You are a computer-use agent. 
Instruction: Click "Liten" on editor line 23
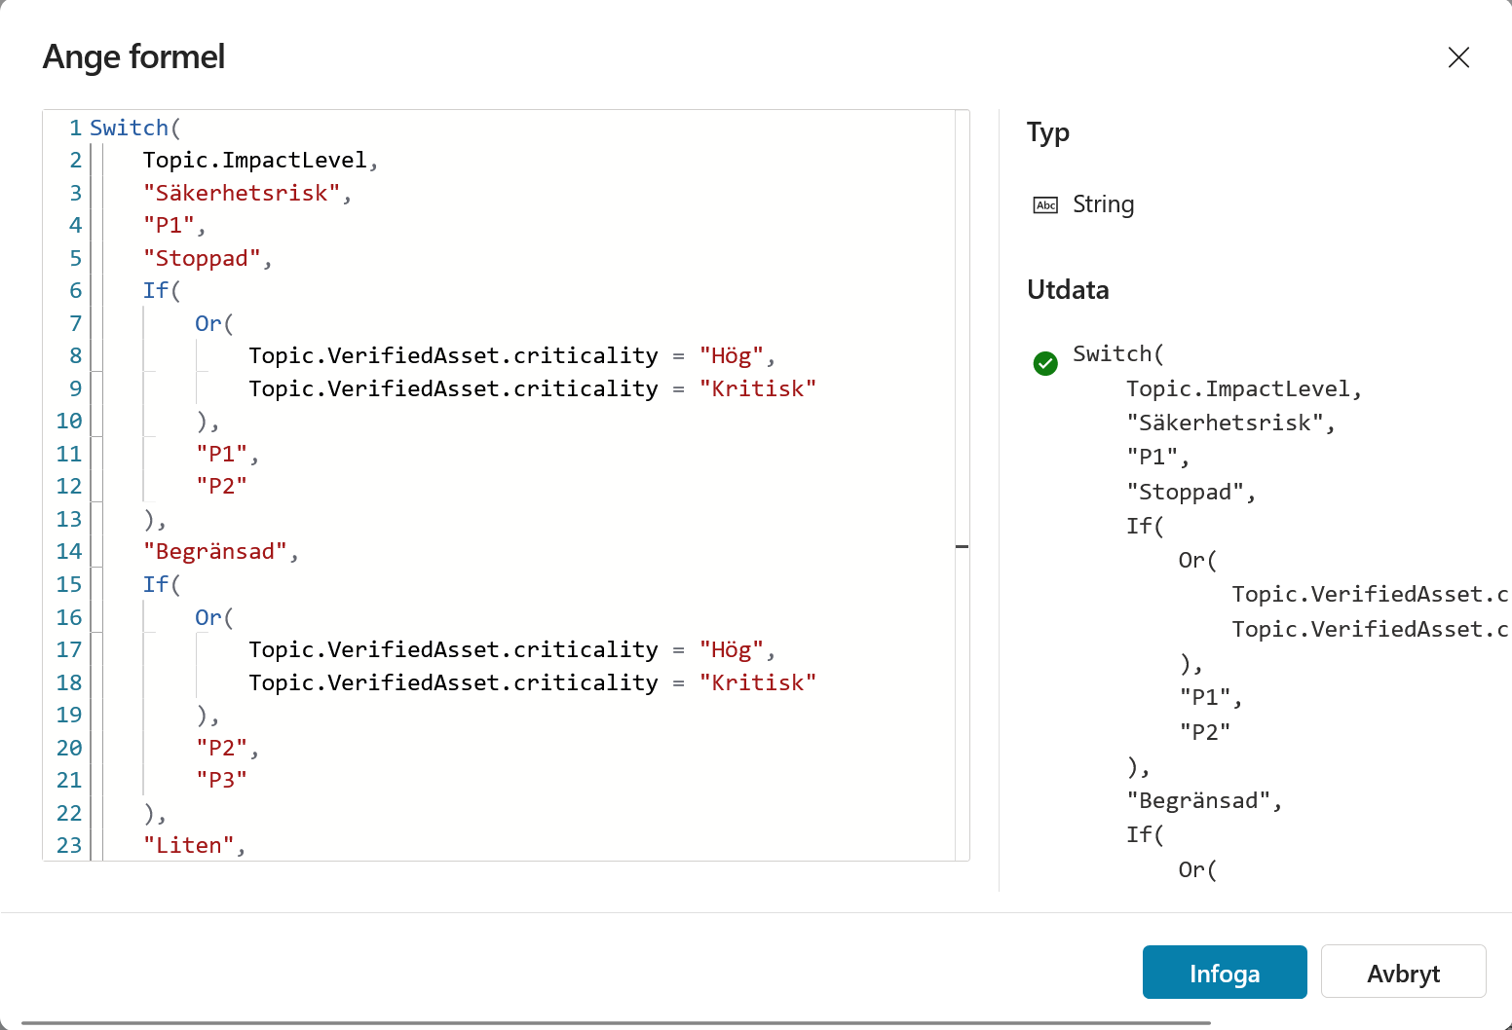point(189,845)
